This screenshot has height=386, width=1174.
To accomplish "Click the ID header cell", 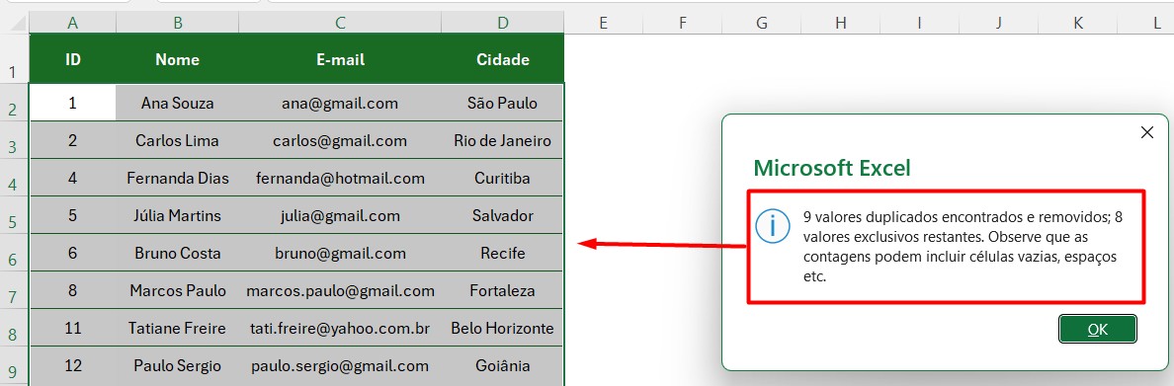I will [72, 59].
